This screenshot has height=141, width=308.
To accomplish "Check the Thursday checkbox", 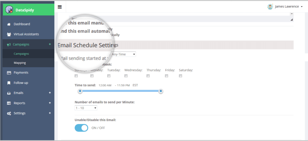I will tap(148, 76).
